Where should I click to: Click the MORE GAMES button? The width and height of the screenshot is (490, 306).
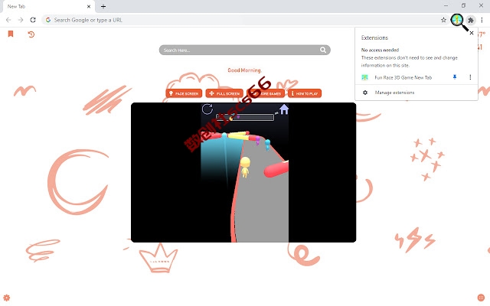[266, 93]
